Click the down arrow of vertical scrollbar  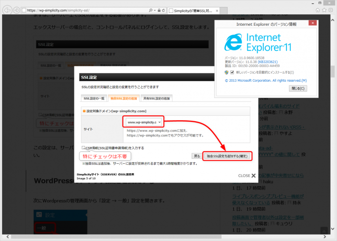[333, 229]
